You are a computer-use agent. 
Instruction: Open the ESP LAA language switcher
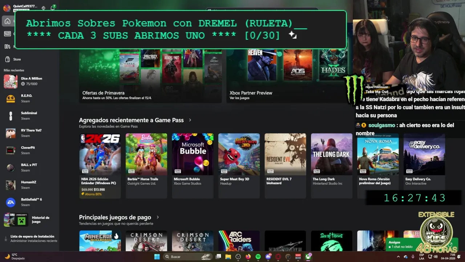(421, 257)
